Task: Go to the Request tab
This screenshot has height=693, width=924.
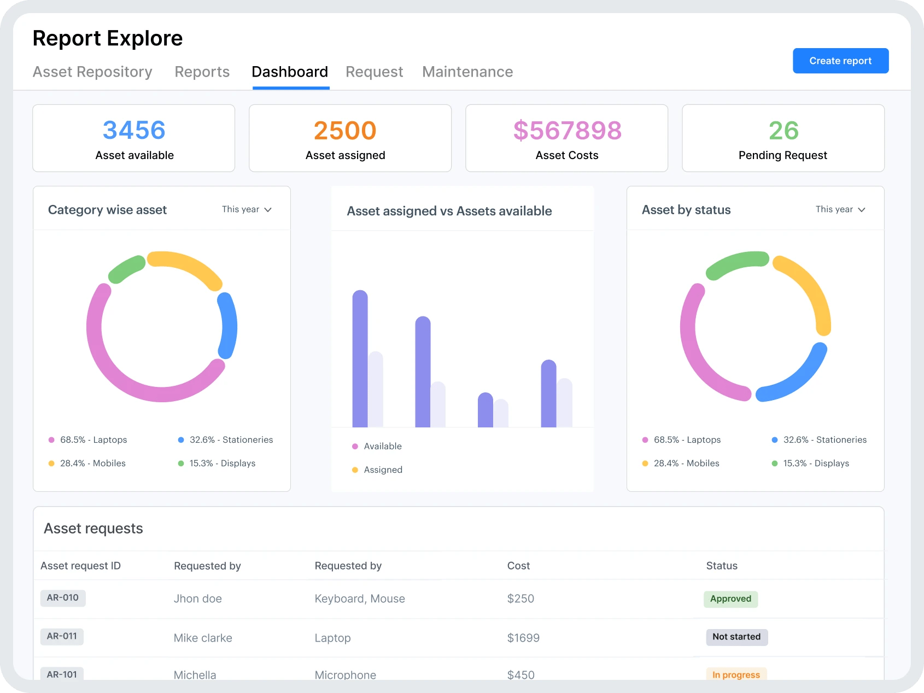Action: pos(374,72)
